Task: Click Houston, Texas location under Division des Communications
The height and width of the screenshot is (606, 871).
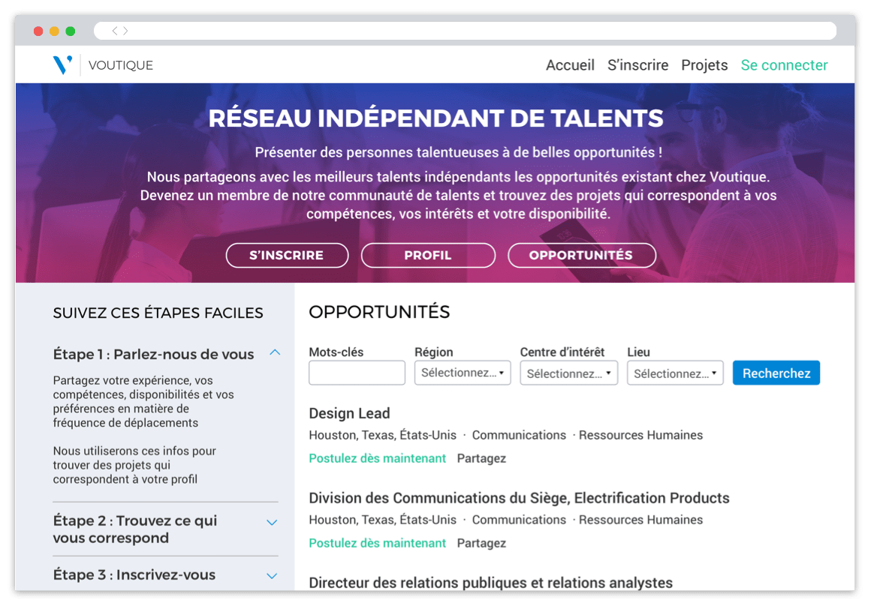Action: [383, 520]
